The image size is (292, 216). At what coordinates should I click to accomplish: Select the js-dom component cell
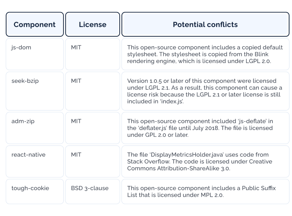[x=35, y=54]
